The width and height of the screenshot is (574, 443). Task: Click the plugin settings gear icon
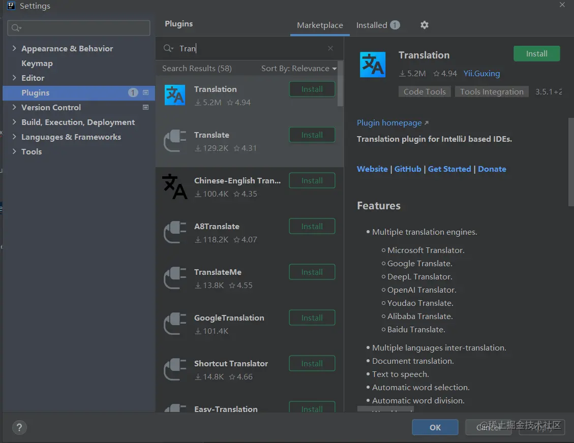[x=425, y=25]
